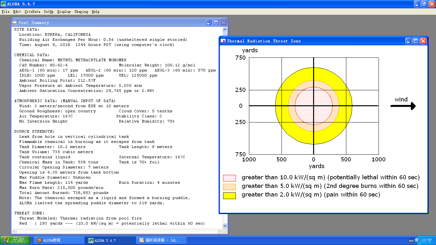This screenshot has height=245, width=436.
Task: Click 'Tank Volume: 735 cubic meters' line
Action: tap(56, 152)
